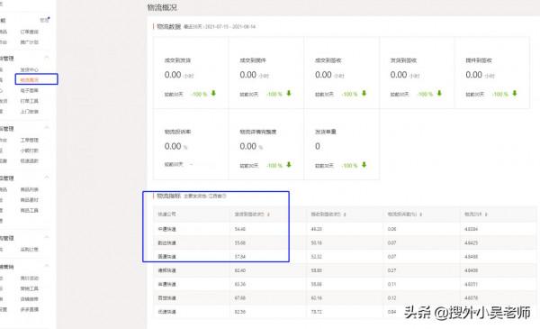Image resolution: width=540 pixels, height=329 pixels.
Task: Click green down arrow in 成交到签收 card
Action: [x=364, y=93]
